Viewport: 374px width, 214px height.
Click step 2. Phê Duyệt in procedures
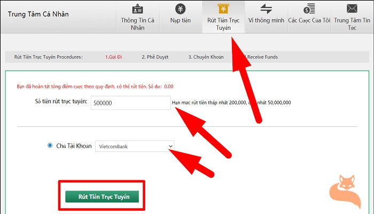(155, 57)
